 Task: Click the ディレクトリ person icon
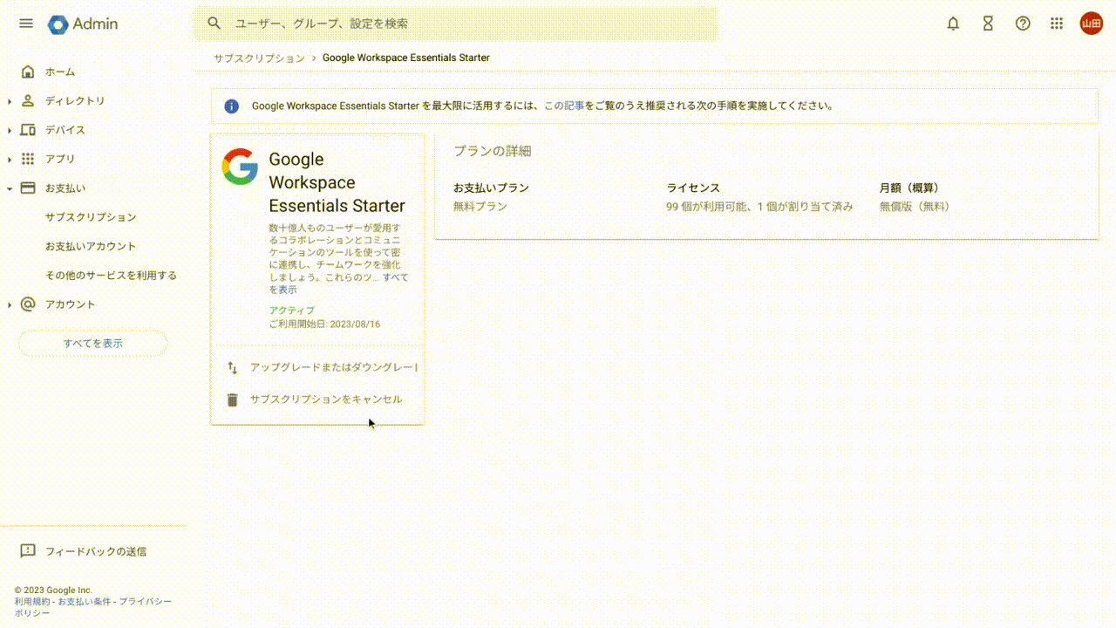(28, 100)
